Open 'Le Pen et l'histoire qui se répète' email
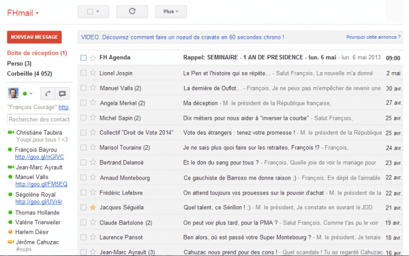409x256 pixels. pos(226,73)
